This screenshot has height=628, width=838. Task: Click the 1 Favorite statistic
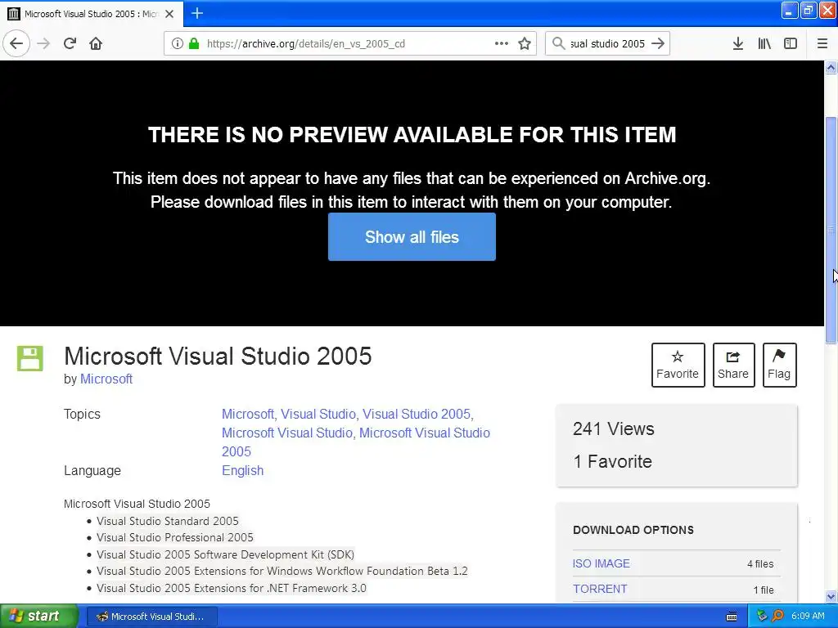(x=612, y=461)
